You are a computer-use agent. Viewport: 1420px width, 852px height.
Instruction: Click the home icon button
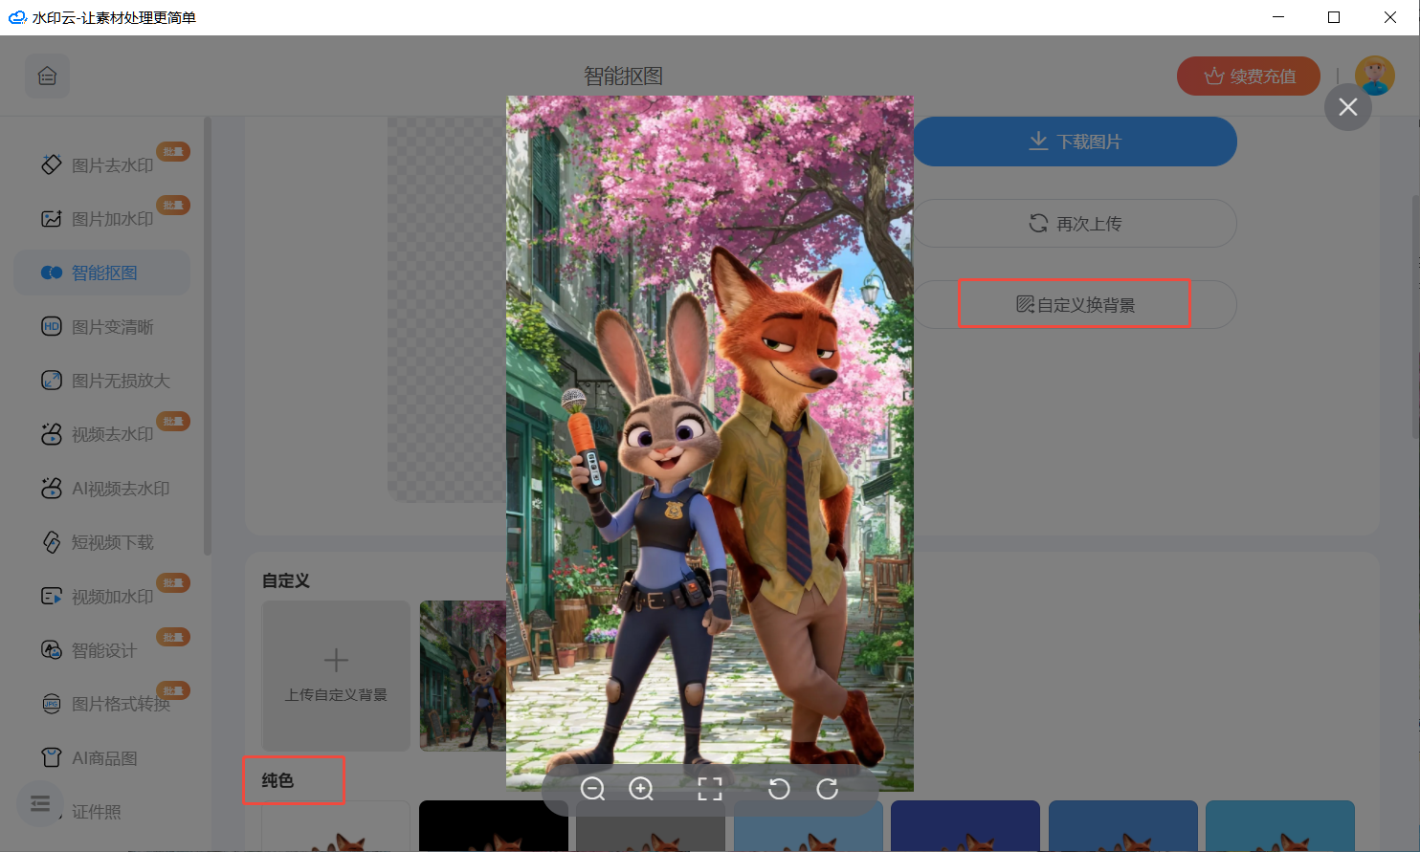(47, 76)
